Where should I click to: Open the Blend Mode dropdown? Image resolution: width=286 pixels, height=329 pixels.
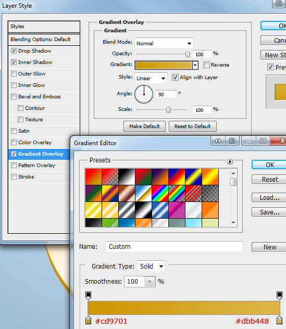(164, 43)
